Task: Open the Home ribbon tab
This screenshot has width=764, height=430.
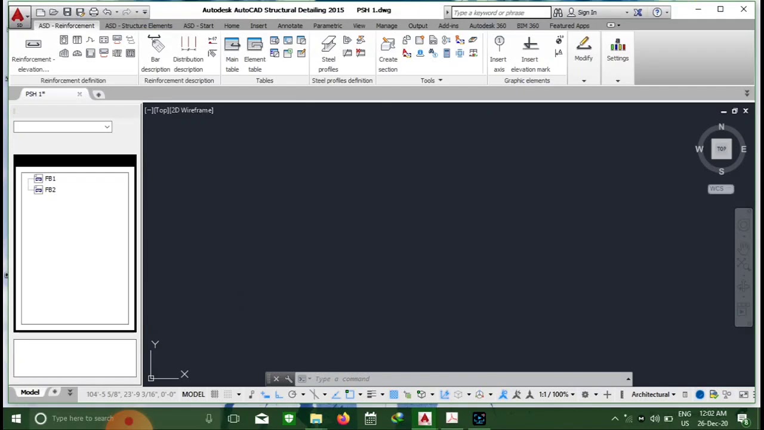Action: click(x=232, y=26)
